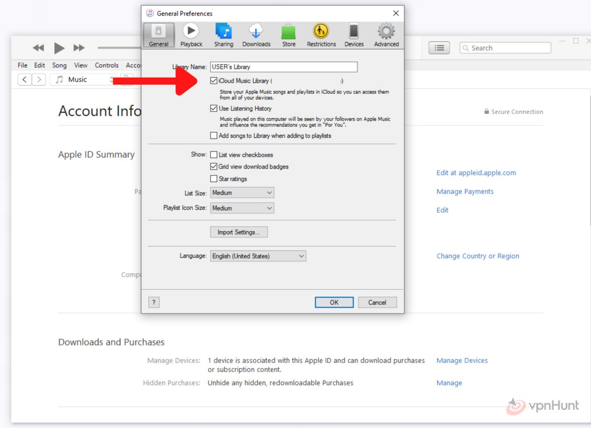This screenshot has width=591, height=428.
Task: Click Manage link for Hidden Purchases
Action: click(449, 383)
